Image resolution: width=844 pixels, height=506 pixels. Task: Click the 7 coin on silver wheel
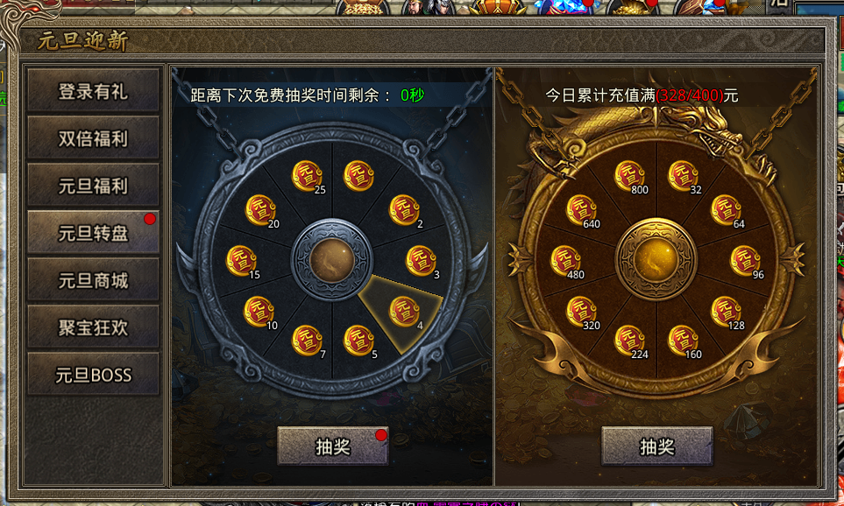point(307,341)
